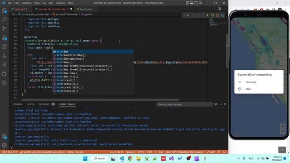Click Pixel 4 API 30 device selector
The width and height of the screenshot is (290, 163).
tap(184, 152)
